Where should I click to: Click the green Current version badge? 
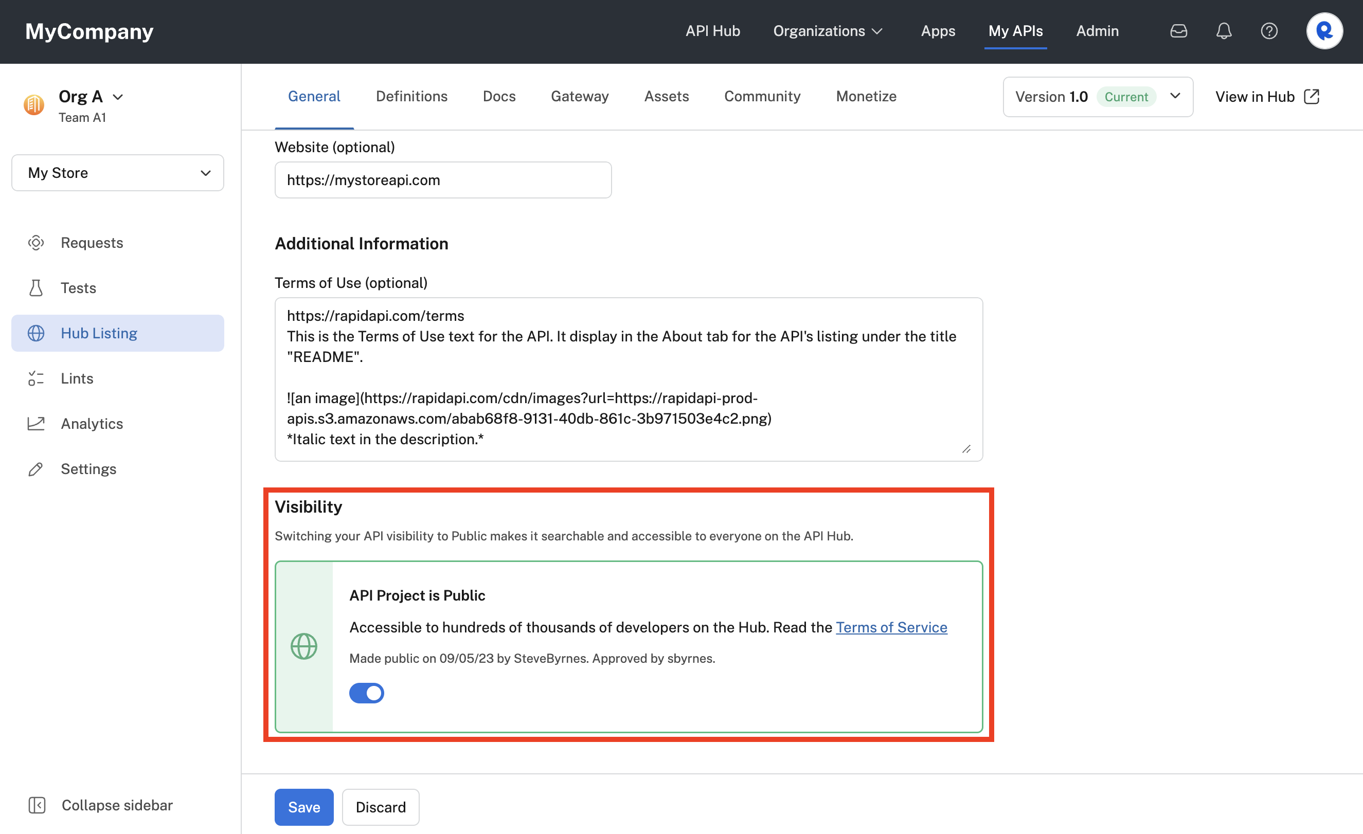[1126, 97]
